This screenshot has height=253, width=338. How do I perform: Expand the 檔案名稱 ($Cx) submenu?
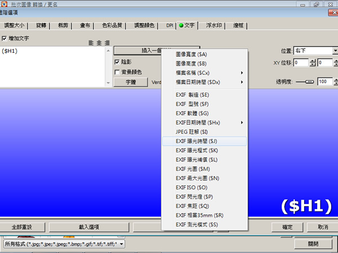(x=204, y=73)
